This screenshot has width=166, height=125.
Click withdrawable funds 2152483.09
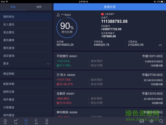[136, 45]
